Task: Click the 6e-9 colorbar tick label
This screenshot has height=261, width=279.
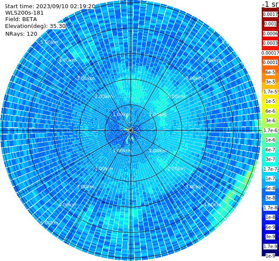Action: [270, 227]
